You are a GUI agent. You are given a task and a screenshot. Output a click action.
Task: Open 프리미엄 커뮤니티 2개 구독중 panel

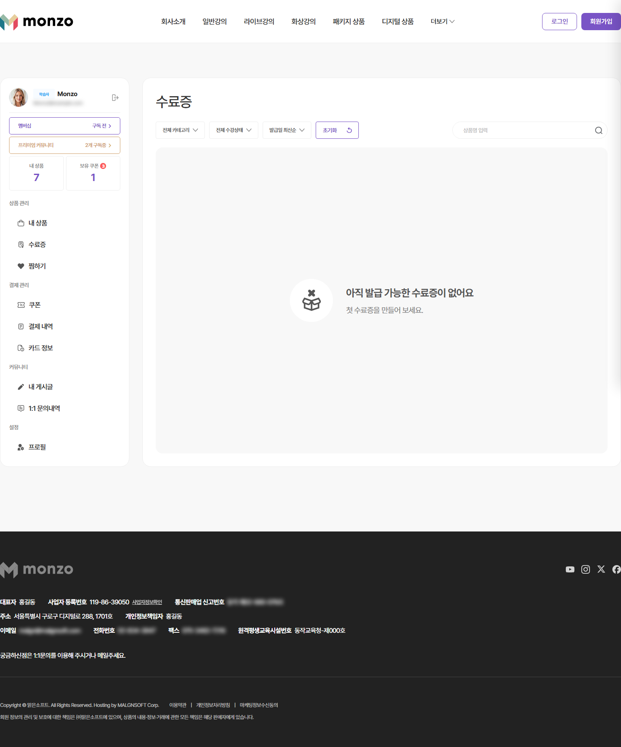[x=65, y=145]
